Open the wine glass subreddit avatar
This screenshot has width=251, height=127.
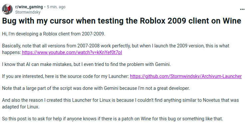(7, 9)
